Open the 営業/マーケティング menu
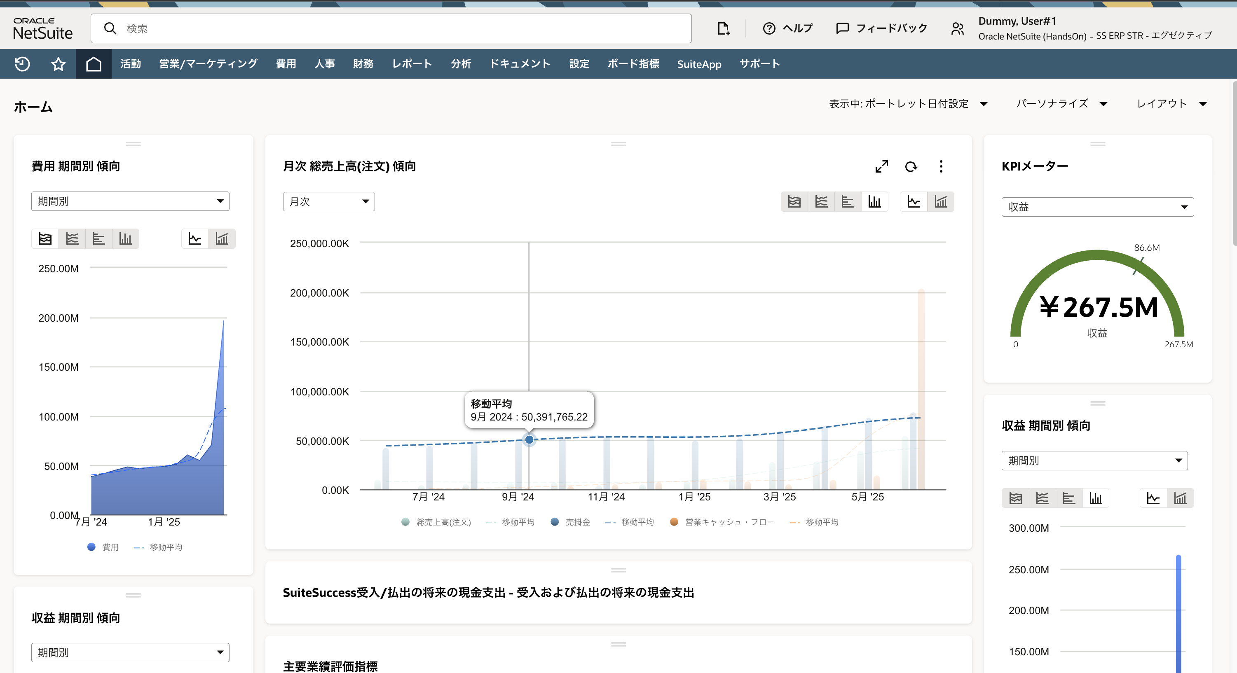This screenshot has height=673, width=1237. [208, 64]
